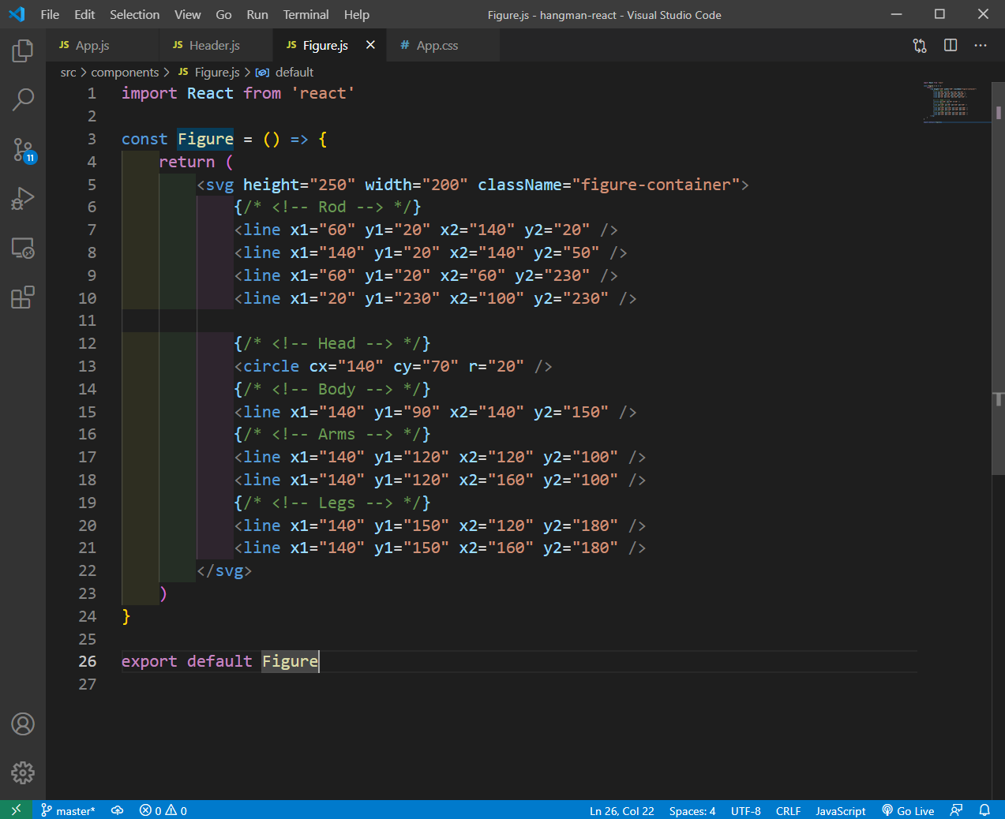The image size is (1005, 819).
Task: Click the closing brace on line 24
Action: tap(126, 616)
